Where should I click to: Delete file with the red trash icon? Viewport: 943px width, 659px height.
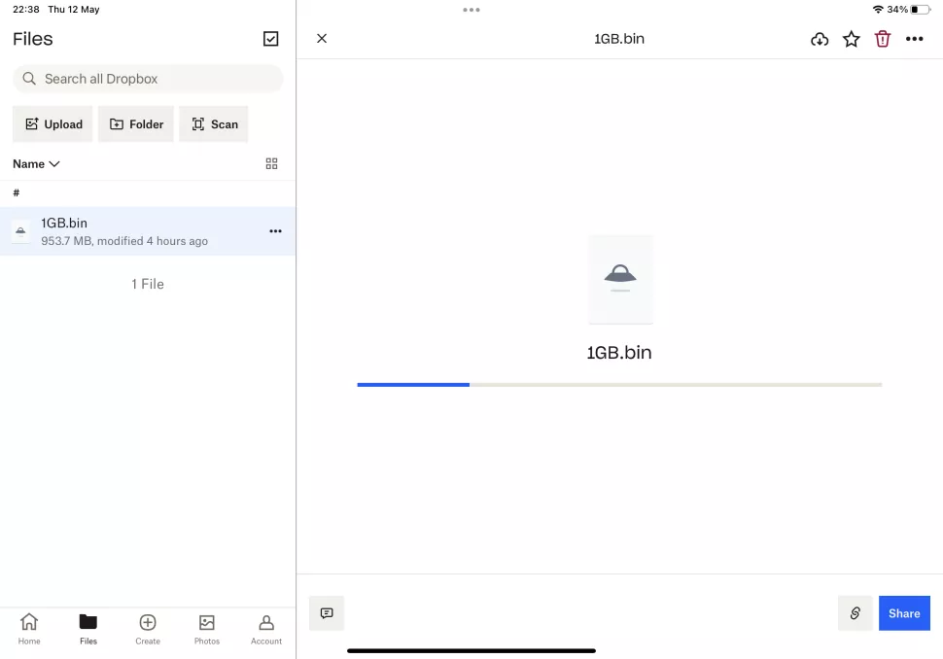883,39
